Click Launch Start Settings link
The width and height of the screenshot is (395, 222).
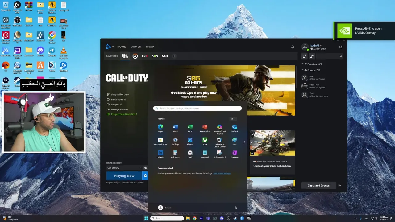222,173
